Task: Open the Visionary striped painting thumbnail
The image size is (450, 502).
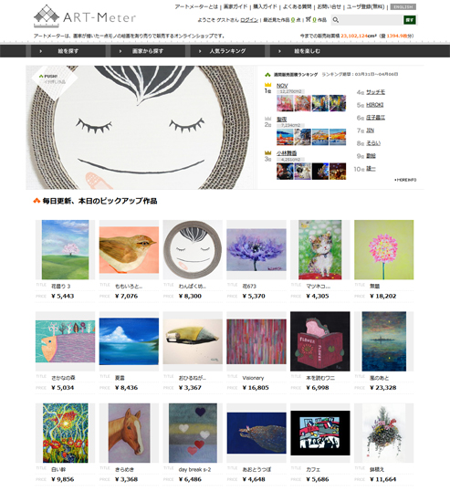Action: click(x=256, y=341)
